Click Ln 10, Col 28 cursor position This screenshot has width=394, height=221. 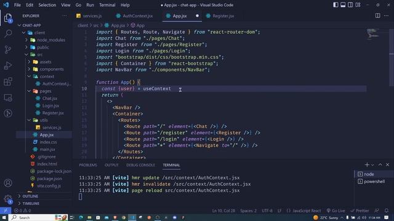coord(223,211)
